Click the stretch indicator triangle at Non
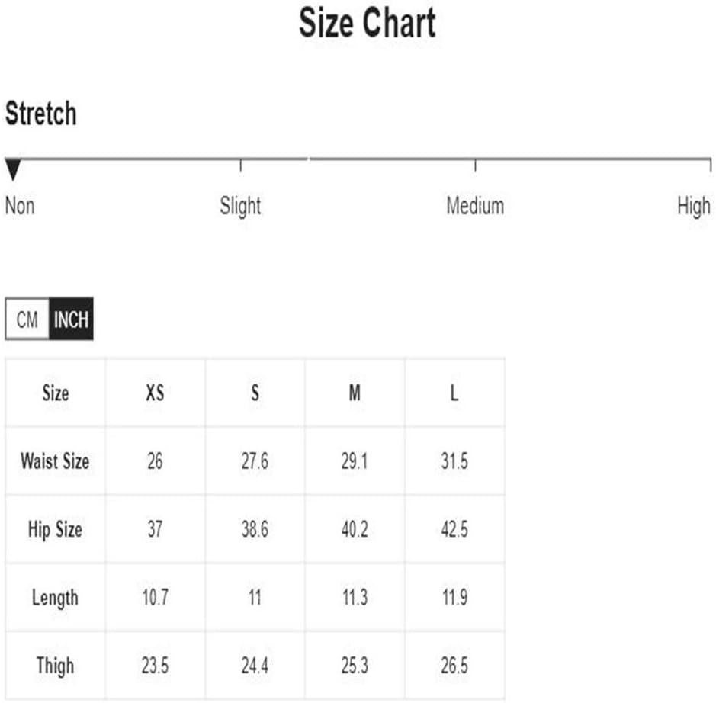 coord(13,169)
